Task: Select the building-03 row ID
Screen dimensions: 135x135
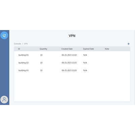Action: (x=24, y=71)
